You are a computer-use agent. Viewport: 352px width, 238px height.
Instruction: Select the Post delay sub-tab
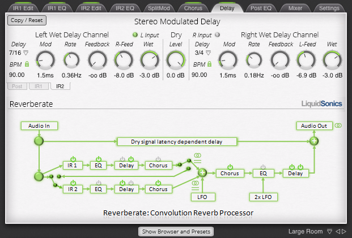[x=17, y=86]
